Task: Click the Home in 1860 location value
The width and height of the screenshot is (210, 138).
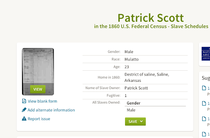Action: pyautogui.click(x=147, y=77)
